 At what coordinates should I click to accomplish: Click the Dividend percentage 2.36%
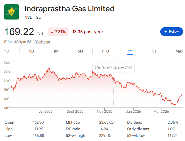173,122
